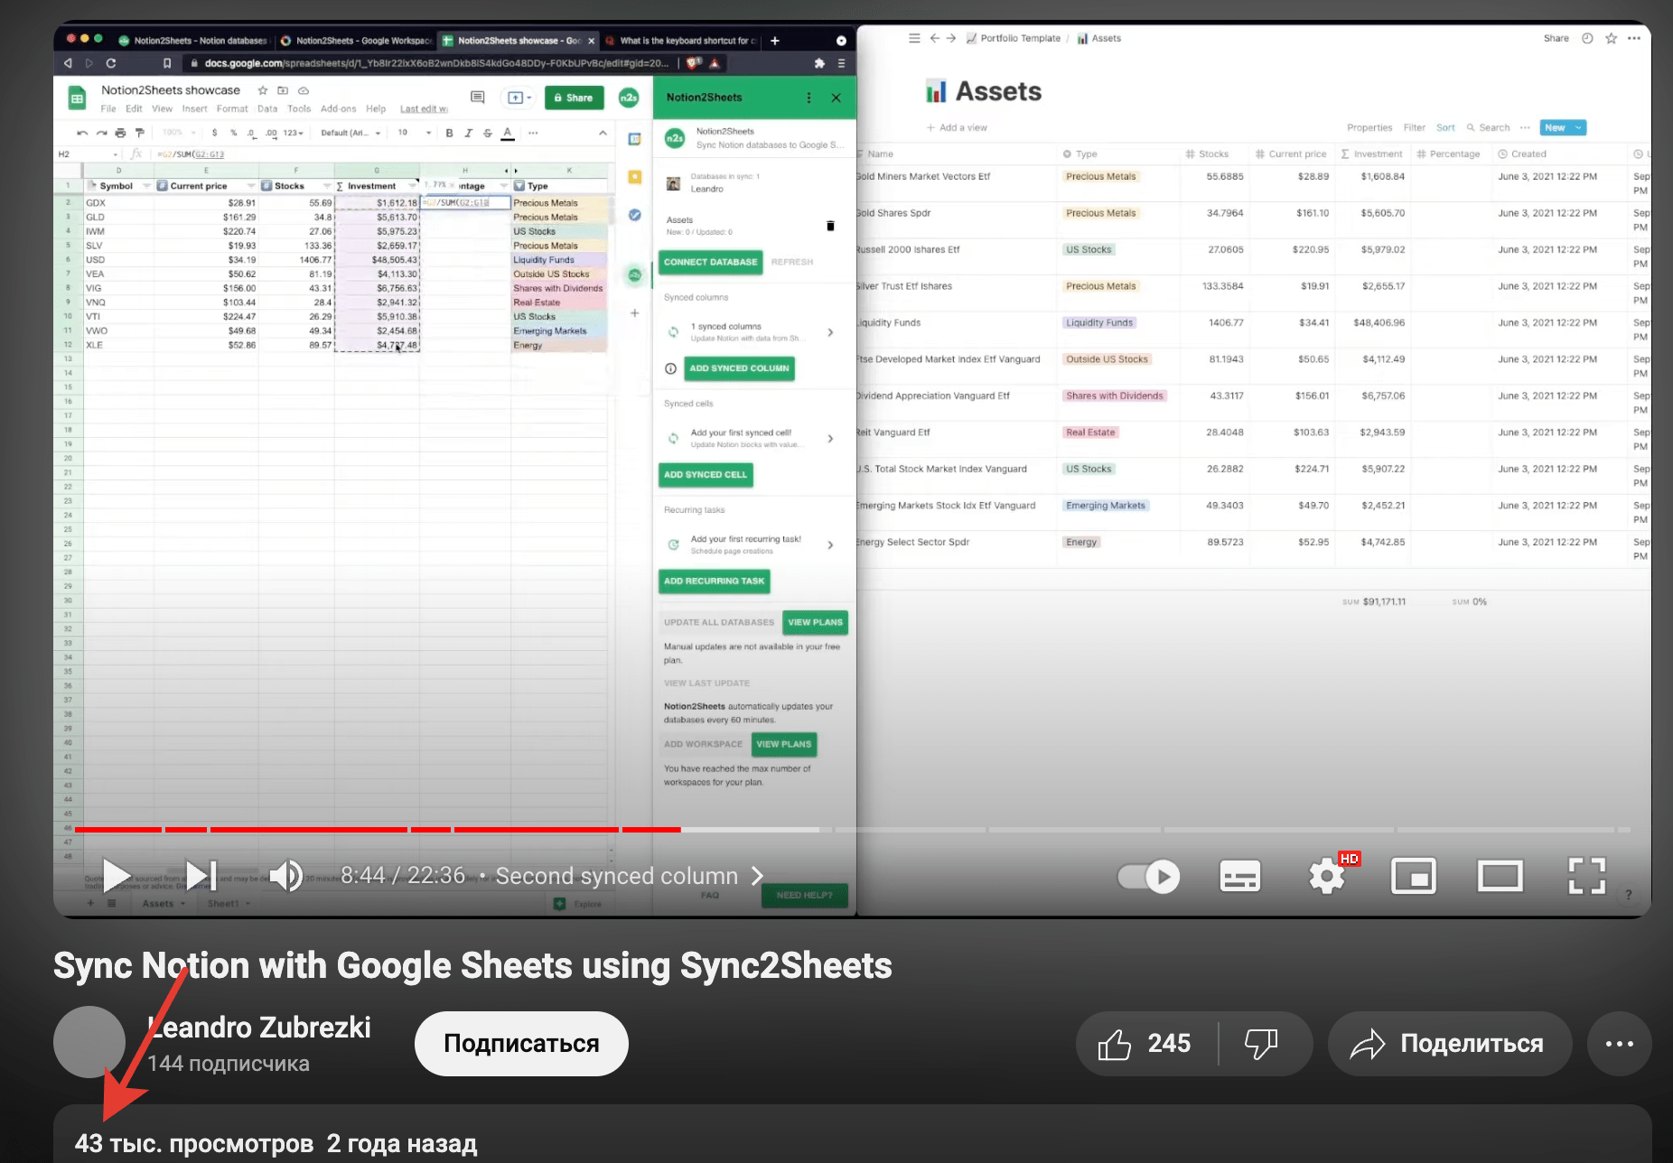Go back in the browser in video
The image size is (1673, 1163).
pyautogui.click(x=68, y=63)
